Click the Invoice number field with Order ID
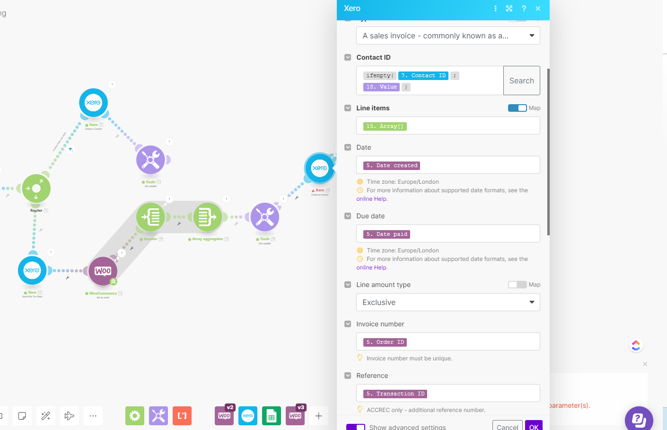Image resolution: width=667 pixels, height=430 pixels. click(448, 341)
